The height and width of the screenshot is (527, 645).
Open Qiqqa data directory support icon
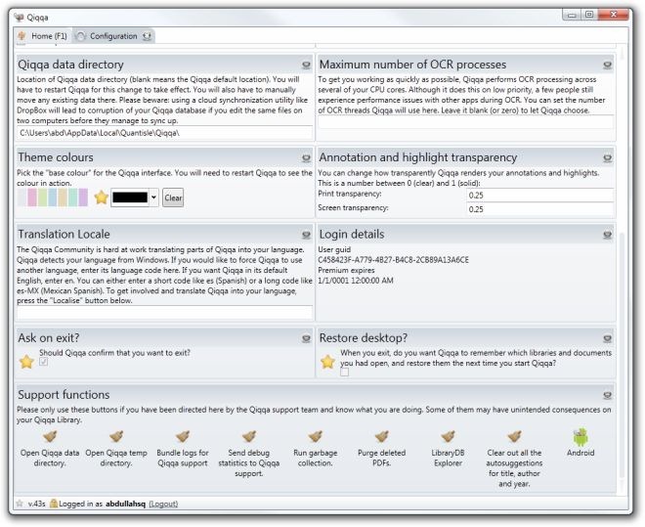(50, 436)
